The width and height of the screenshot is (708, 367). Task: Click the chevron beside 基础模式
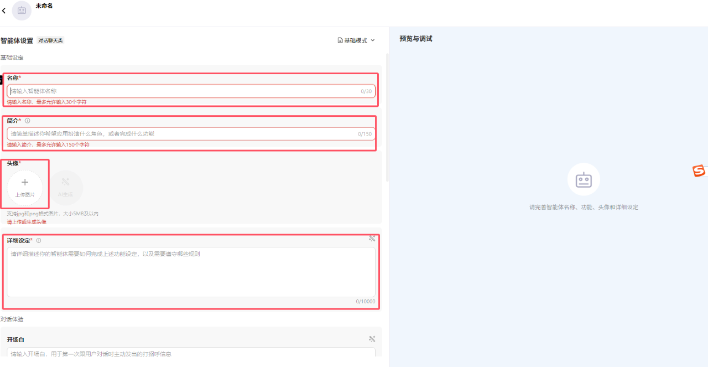coord(372,40)
